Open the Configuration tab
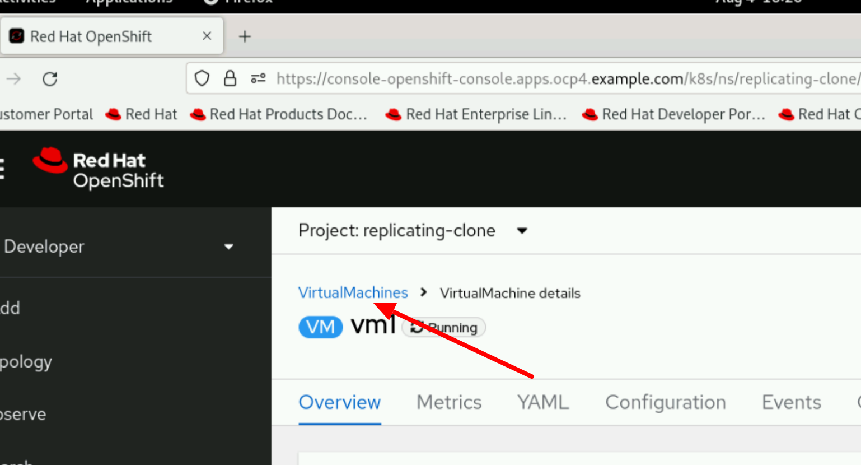The height and width of the screenshot is (465, 861). point(665,402)
